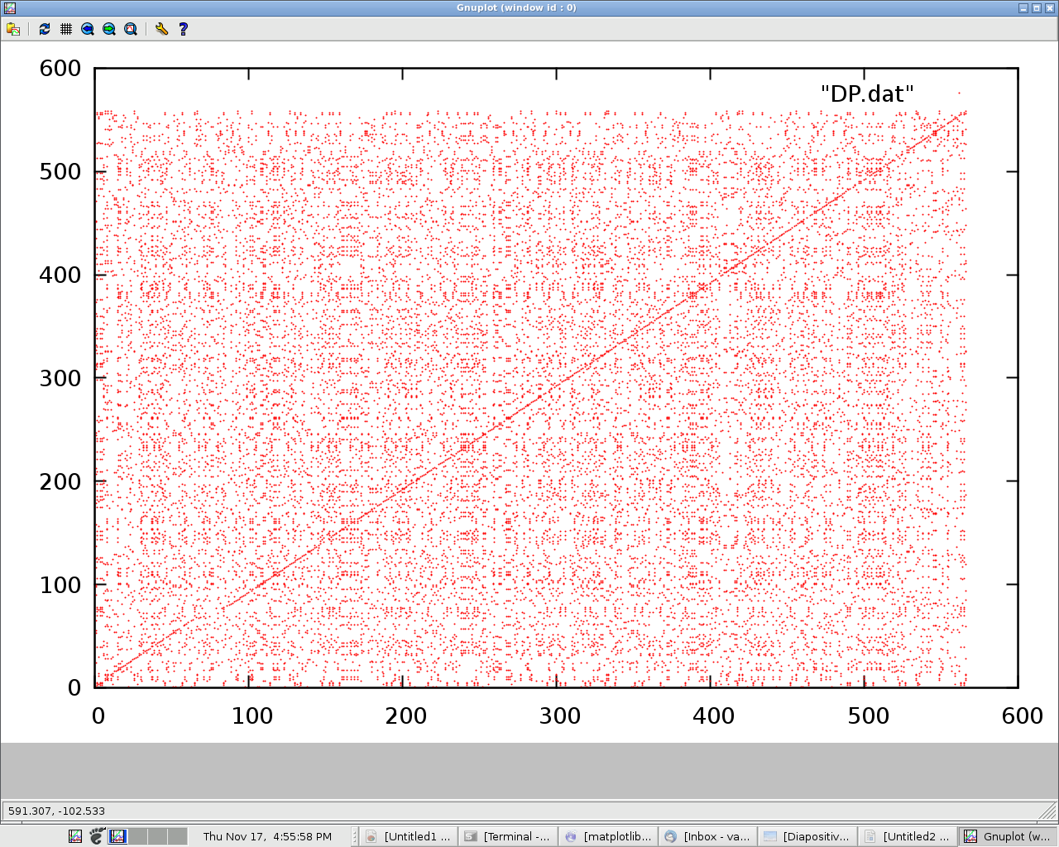Switch to the Terminal window in the taskbar

[508, 835]
